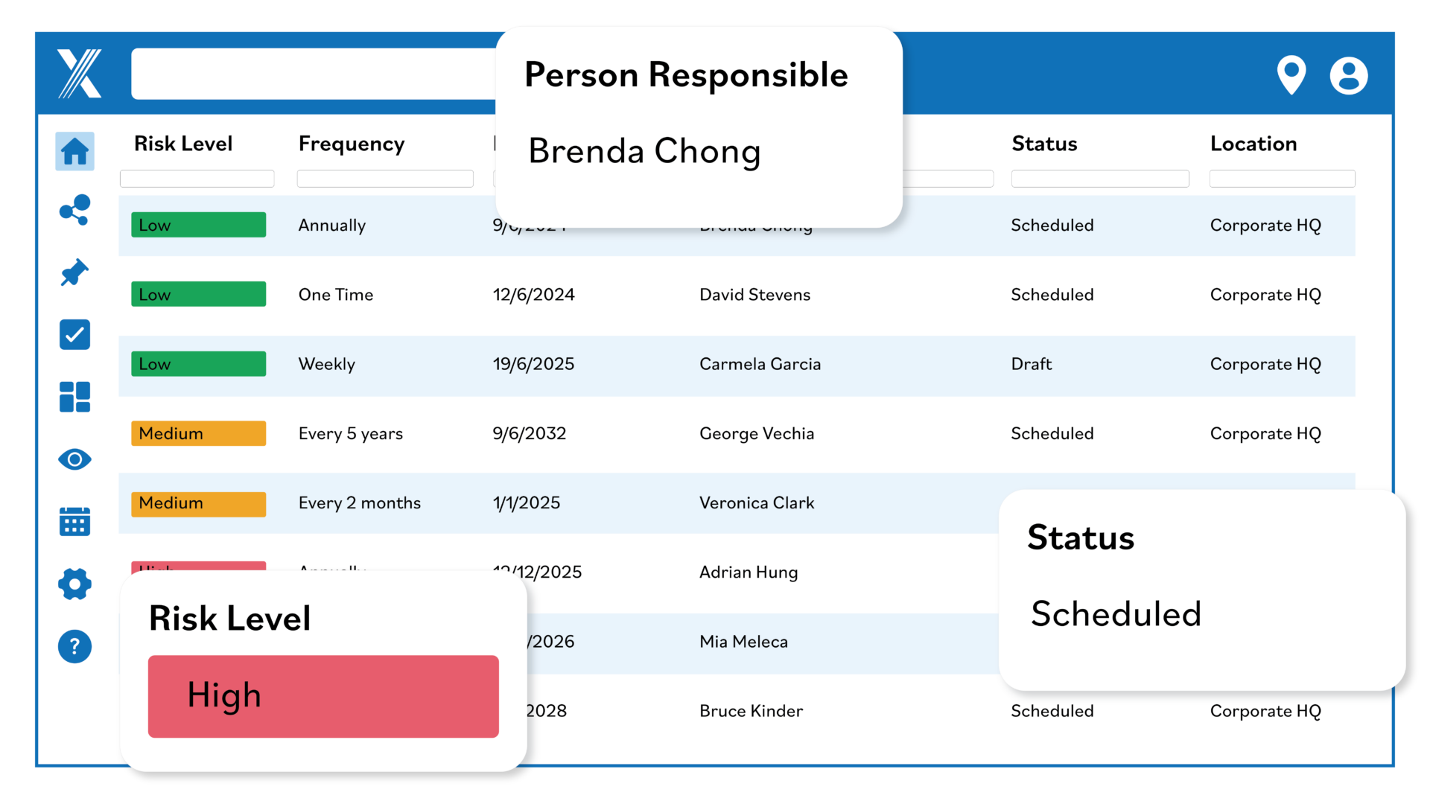Open the Home dashboard icon
The height and width of the screenshot is (804, 1430).
[x=74, y=151]
